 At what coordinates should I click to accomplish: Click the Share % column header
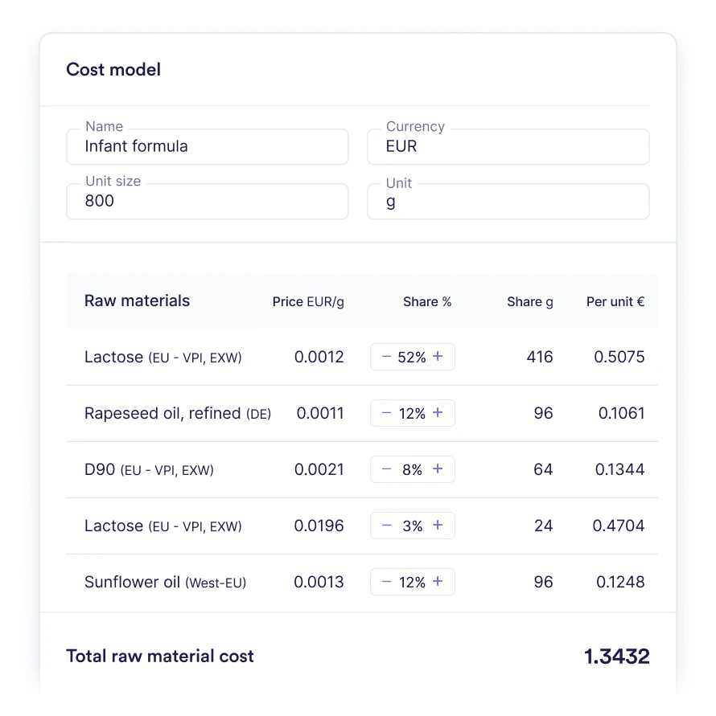(x=427, y=302)
